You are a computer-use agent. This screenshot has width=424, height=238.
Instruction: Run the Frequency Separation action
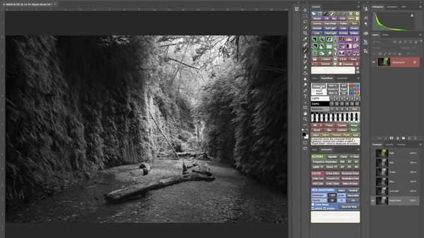[x=325, y=162]
